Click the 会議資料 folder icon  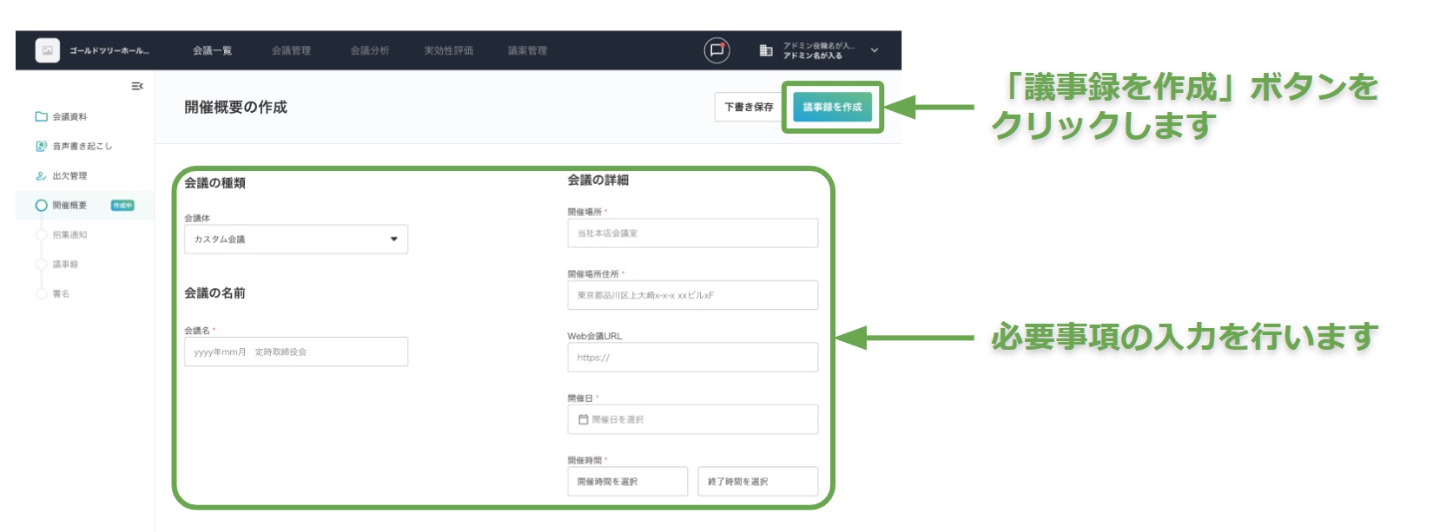coord(41,116)
